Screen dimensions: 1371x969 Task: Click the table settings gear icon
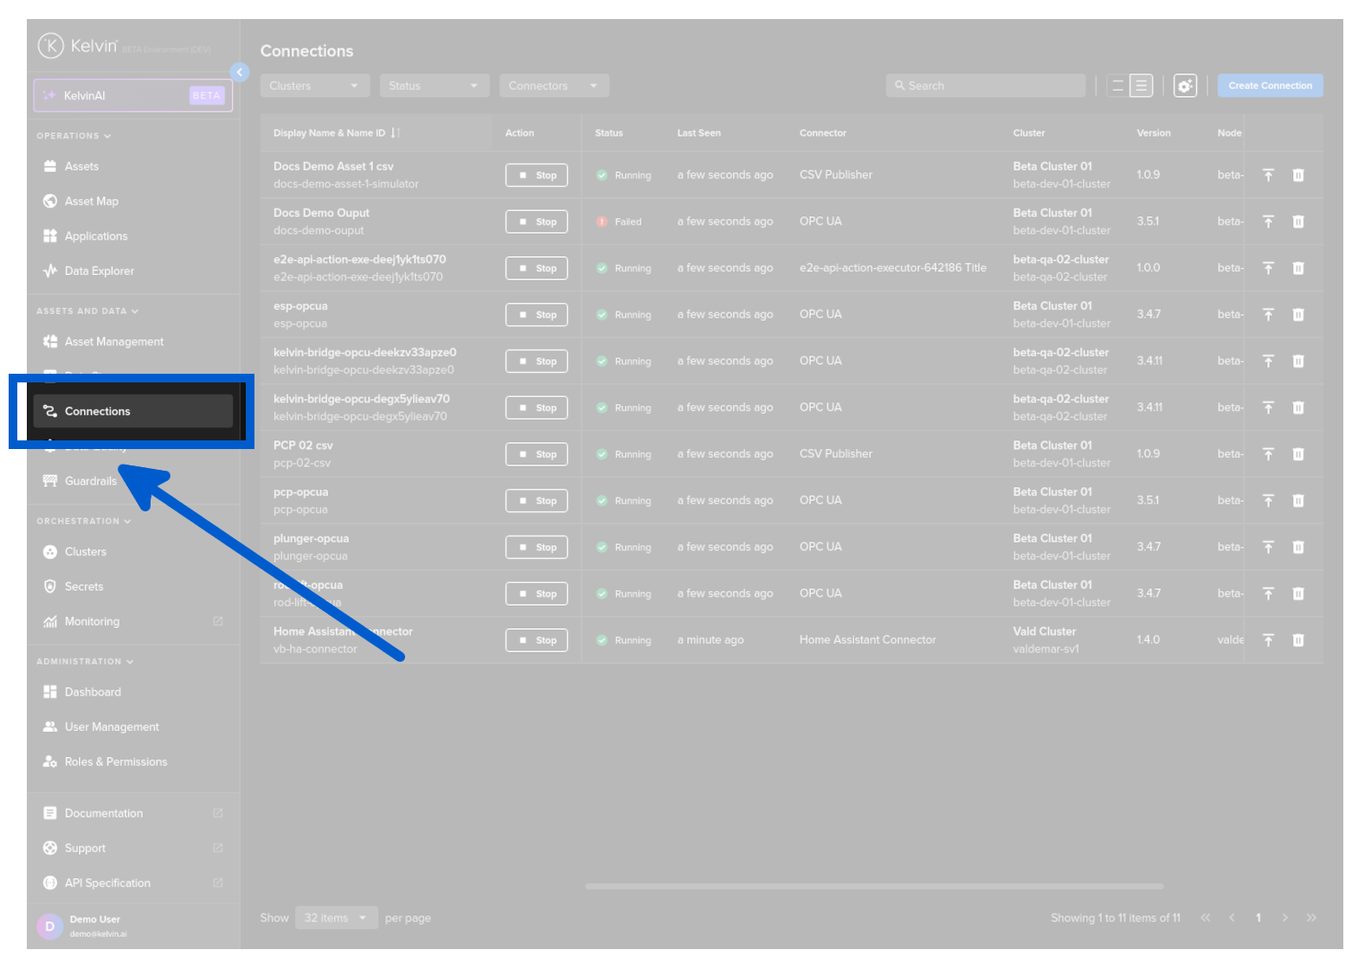[x=1185, y=86]
